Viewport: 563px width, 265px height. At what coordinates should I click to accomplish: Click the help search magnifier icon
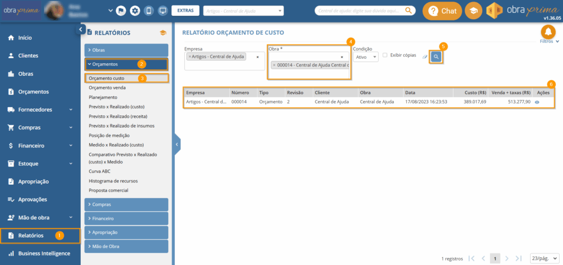click(409, 10)
